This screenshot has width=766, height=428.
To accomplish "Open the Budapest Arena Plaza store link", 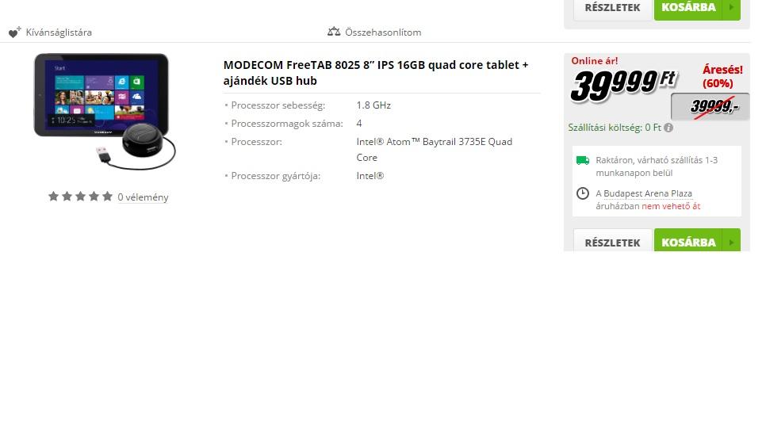I will 648,193.
